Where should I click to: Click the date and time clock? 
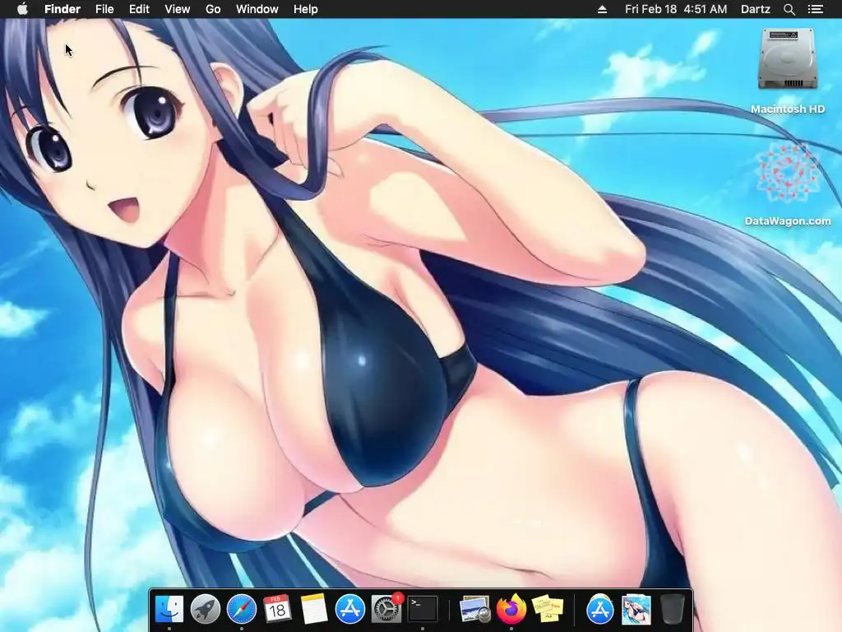pyautogui.click(x=676, y=9)
